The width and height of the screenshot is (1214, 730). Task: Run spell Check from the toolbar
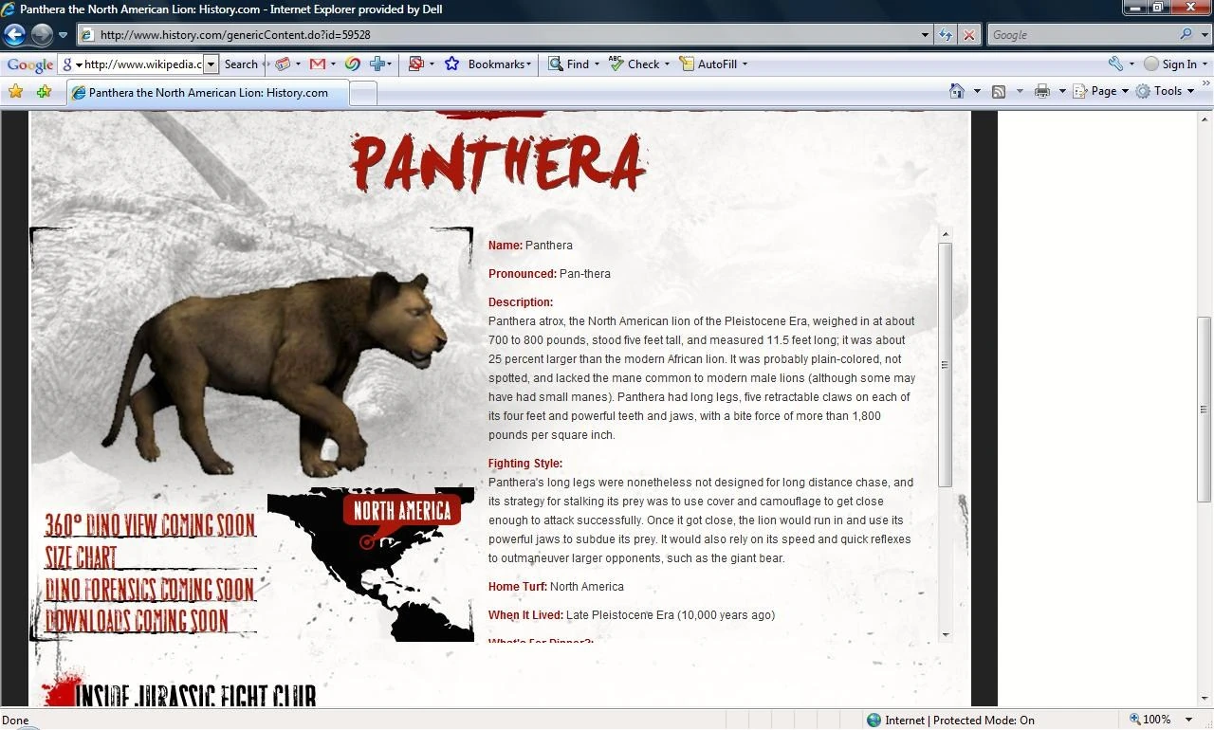pyautogui.click(x=634, y=64)
